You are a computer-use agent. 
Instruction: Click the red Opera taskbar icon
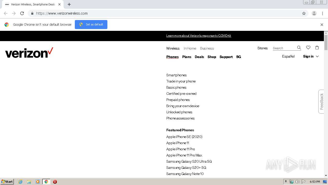[55, 182]
